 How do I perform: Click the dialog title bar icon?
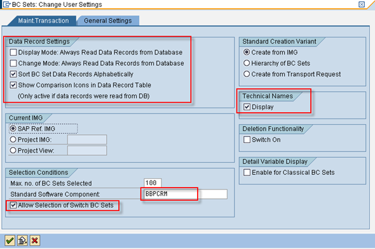pyautogui.click(x=6, y=4)
